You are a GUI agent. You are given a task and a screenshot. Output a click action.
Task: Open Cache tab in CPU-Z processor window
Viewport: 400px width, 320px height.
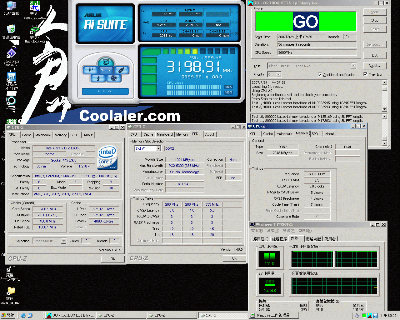27,135
